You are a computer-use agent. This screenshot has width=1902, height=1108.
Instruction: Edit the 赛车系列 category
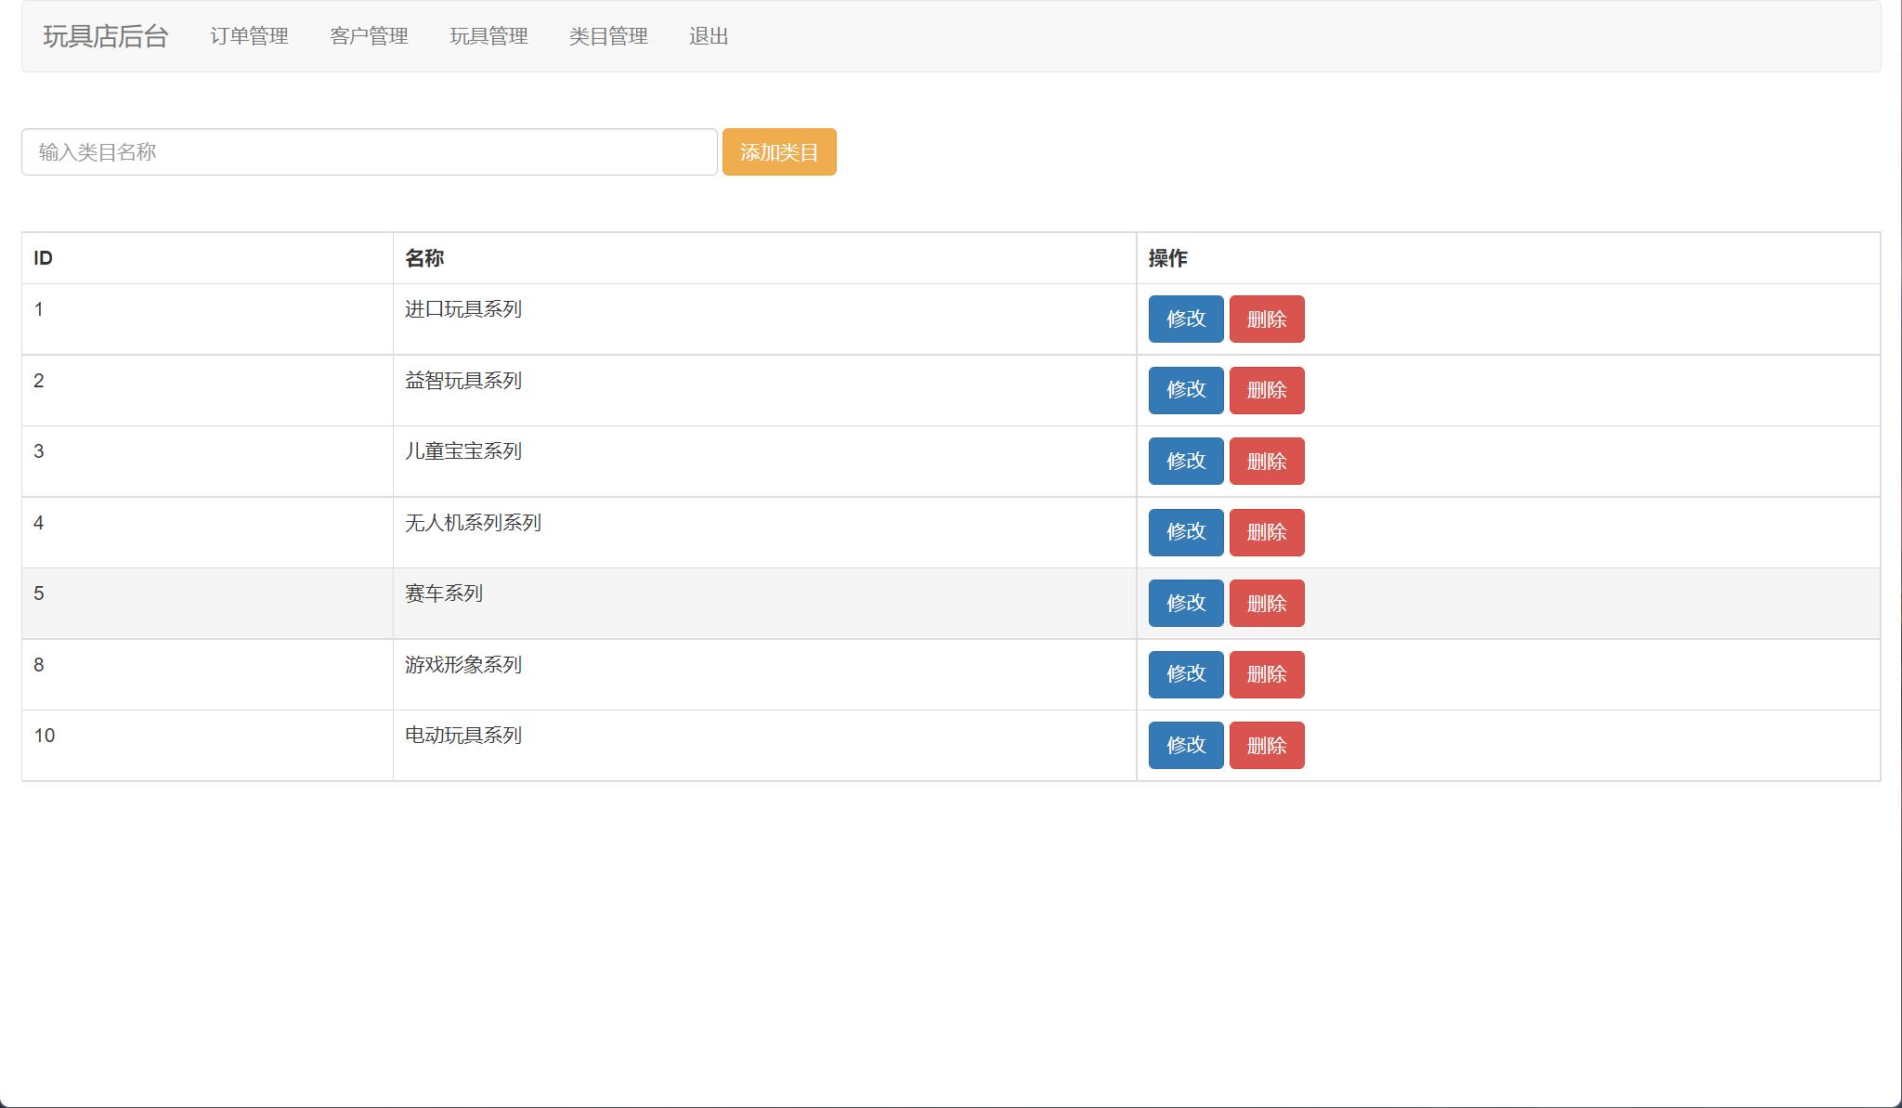[x=1185, y=603]
